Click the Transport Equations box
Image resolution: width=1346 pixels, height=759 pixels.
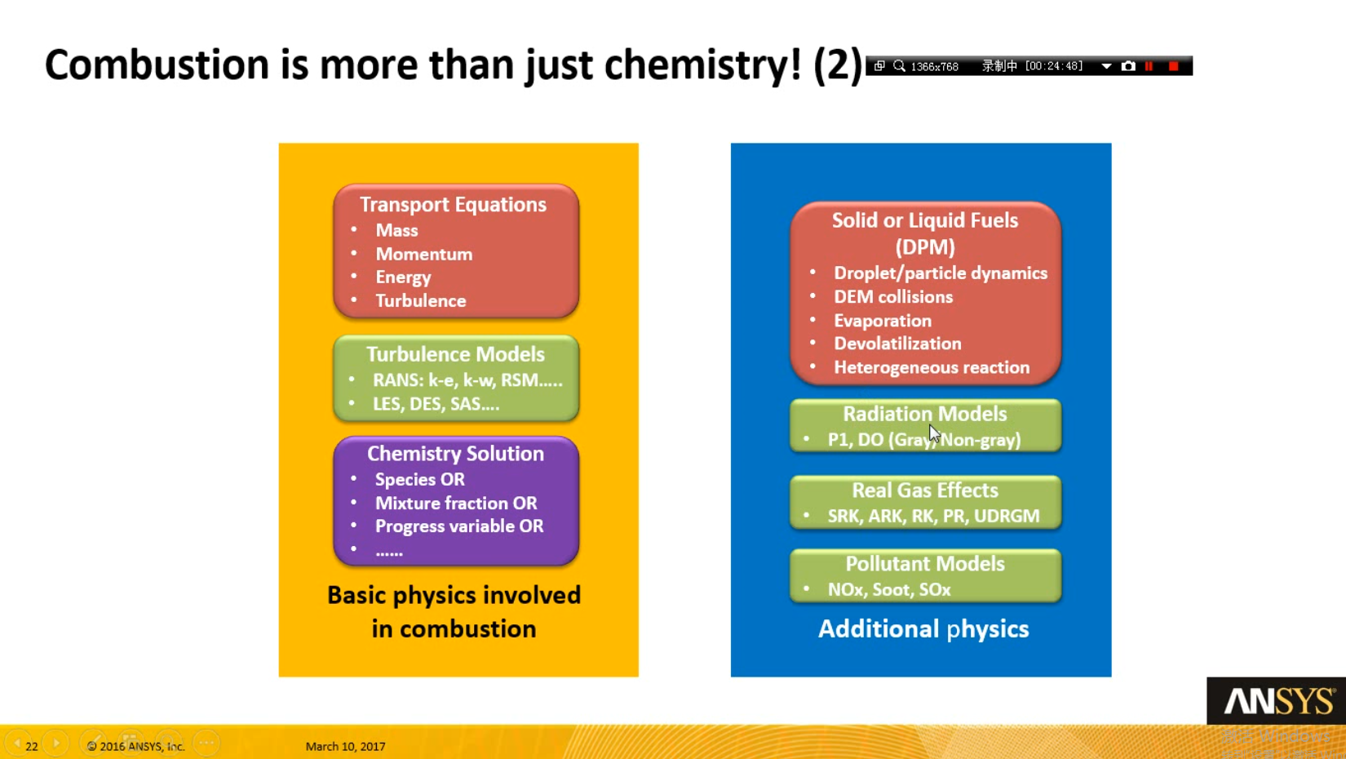(456, 251)
